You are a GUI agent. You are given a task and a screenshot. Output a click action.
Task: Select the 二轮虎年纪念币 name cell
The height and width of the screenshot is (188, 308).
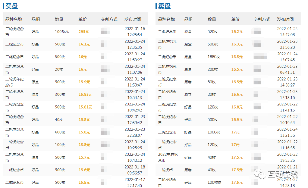click(x=15, y=82)
